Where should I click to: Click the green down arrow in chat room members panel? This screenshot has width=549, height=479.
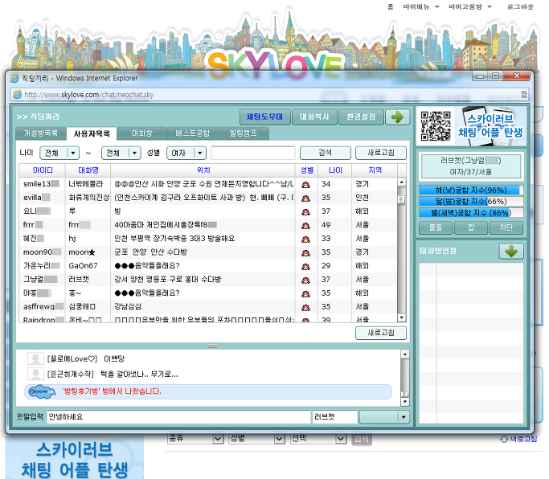coord(511,251)
